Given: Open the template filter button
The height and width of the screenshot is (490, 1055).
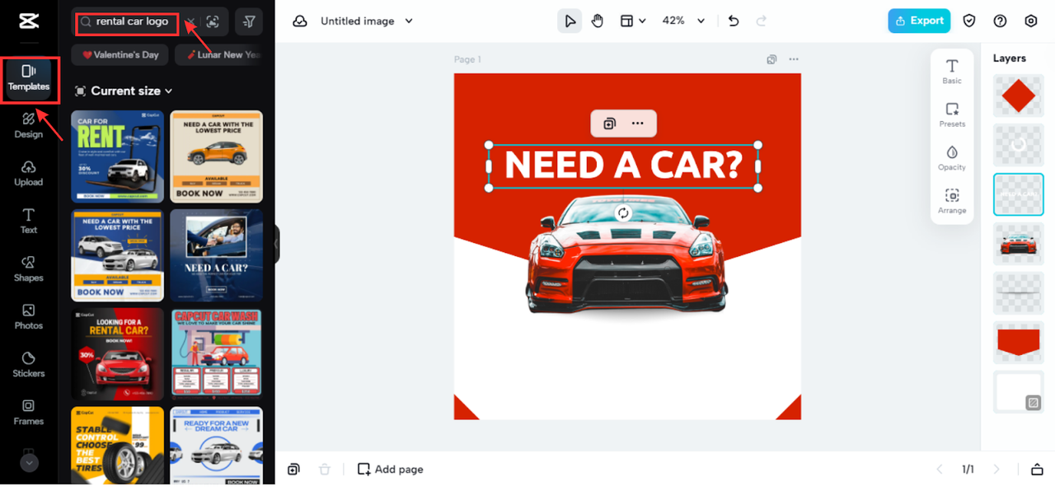Looking at the screenshot, I should tap(249, 22).
